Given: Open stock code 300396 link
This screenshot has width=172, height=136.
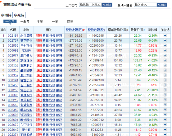Looking at the screenshot, I should click(x=13, y=95).
